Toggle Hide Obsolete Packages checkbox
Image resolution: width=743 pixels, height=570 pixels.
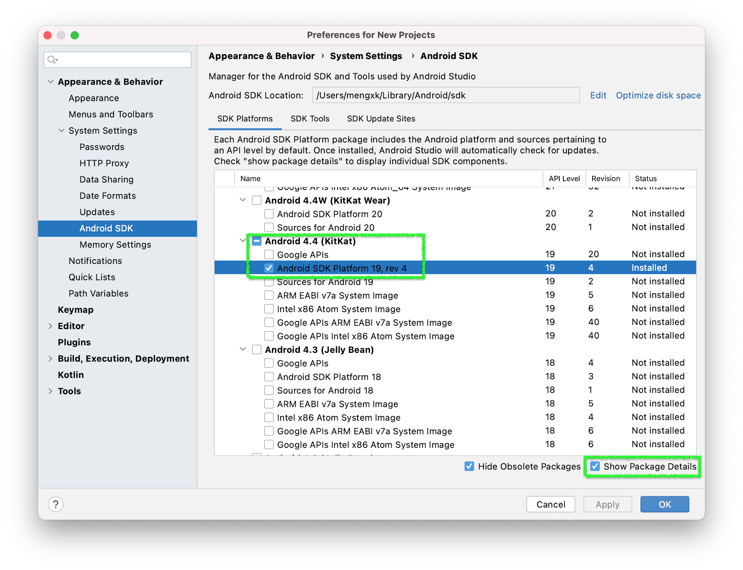(x=469, y=466)
